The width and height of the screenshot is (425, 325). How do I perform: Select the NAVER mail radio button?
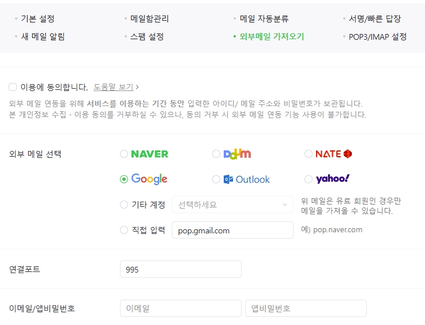point(124,154)
